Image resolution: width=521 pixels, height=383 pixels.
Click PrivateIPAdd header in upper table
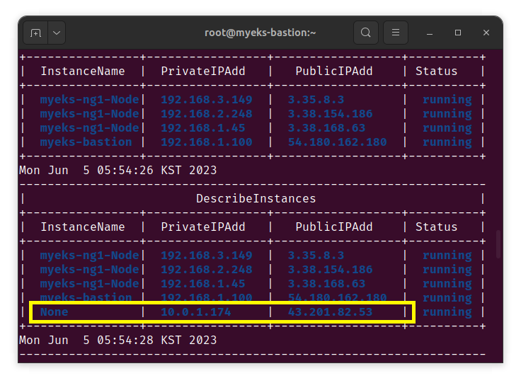pos(203,71)
